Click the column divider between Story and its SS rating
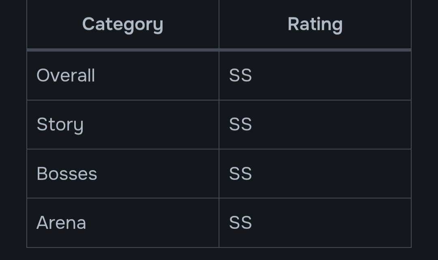 (219, 124)
